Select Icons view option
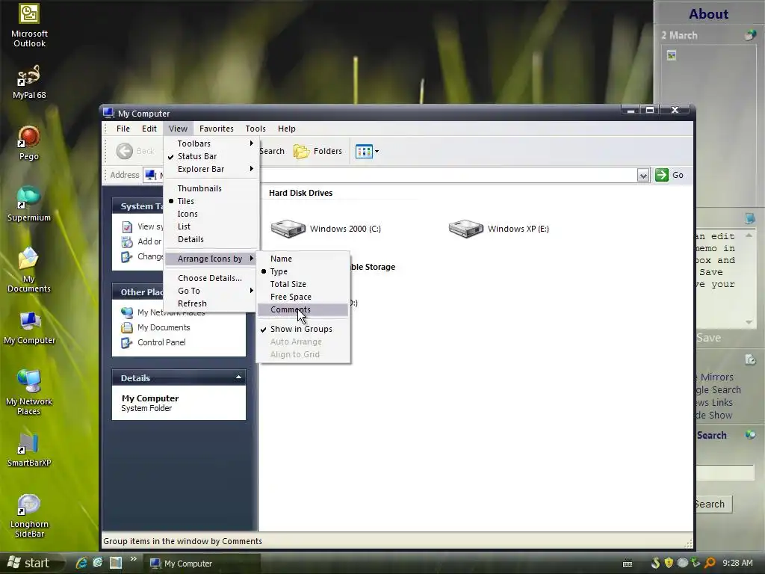The width and height of the screenshot is (765, 574). tap(211, 214)
